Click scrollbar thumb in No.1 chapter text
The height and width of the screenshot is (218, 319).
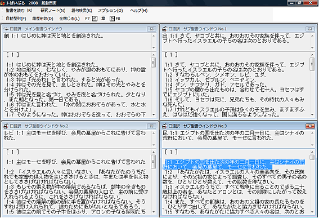312,64
